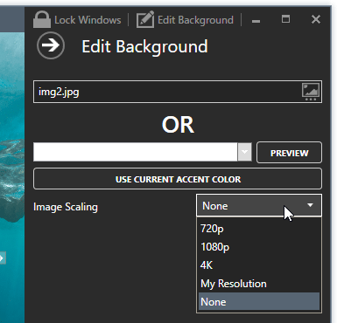Viewport: 337px width, 323px height.
Task: Select None in scaling list
Action: click(259, 302)
